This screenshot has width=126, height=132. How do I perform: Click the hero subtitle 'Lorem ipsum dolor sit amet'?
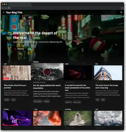pyautogui.click(x=38, y=42)
